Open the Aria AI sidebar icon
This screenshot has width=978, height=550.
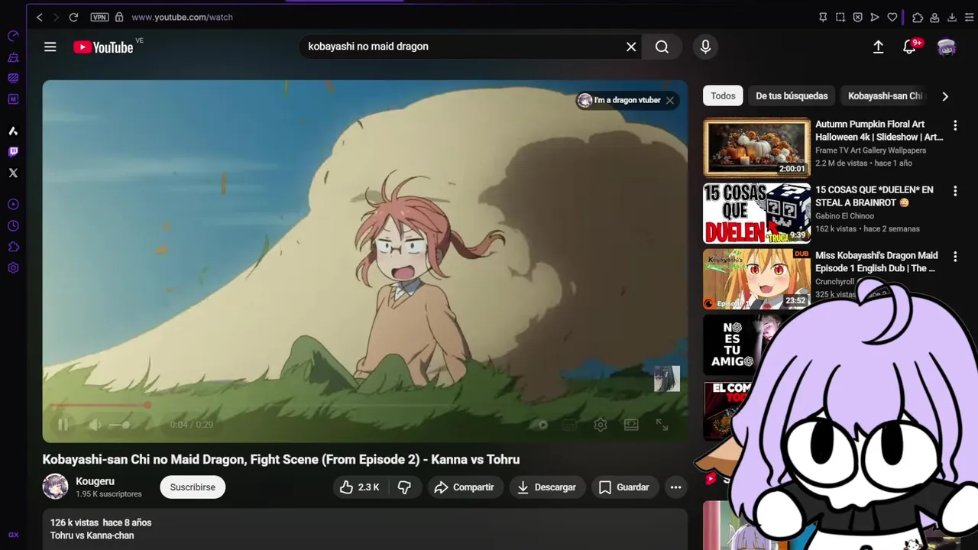(13, 131)
